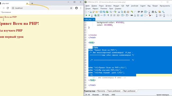Viewport: 172px width, 96px height.
Task: Open a new Chrome tab
Action: (32, 3)
